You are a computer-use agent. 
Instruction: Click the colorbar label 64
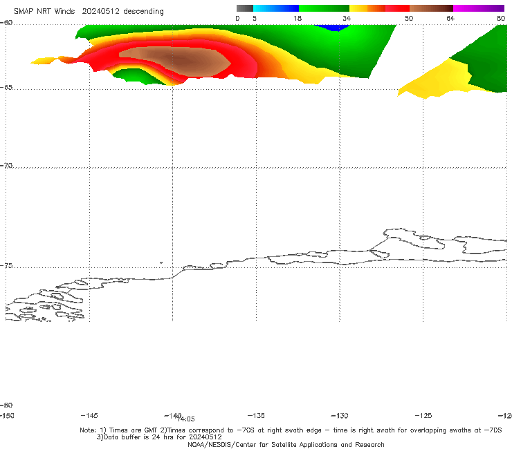(x=450, y=18)
